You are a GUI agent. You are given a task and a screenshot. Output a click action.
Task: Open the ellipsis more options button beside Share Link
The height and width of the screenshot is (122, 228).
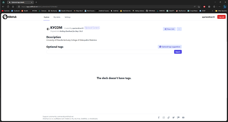(179, 29)
